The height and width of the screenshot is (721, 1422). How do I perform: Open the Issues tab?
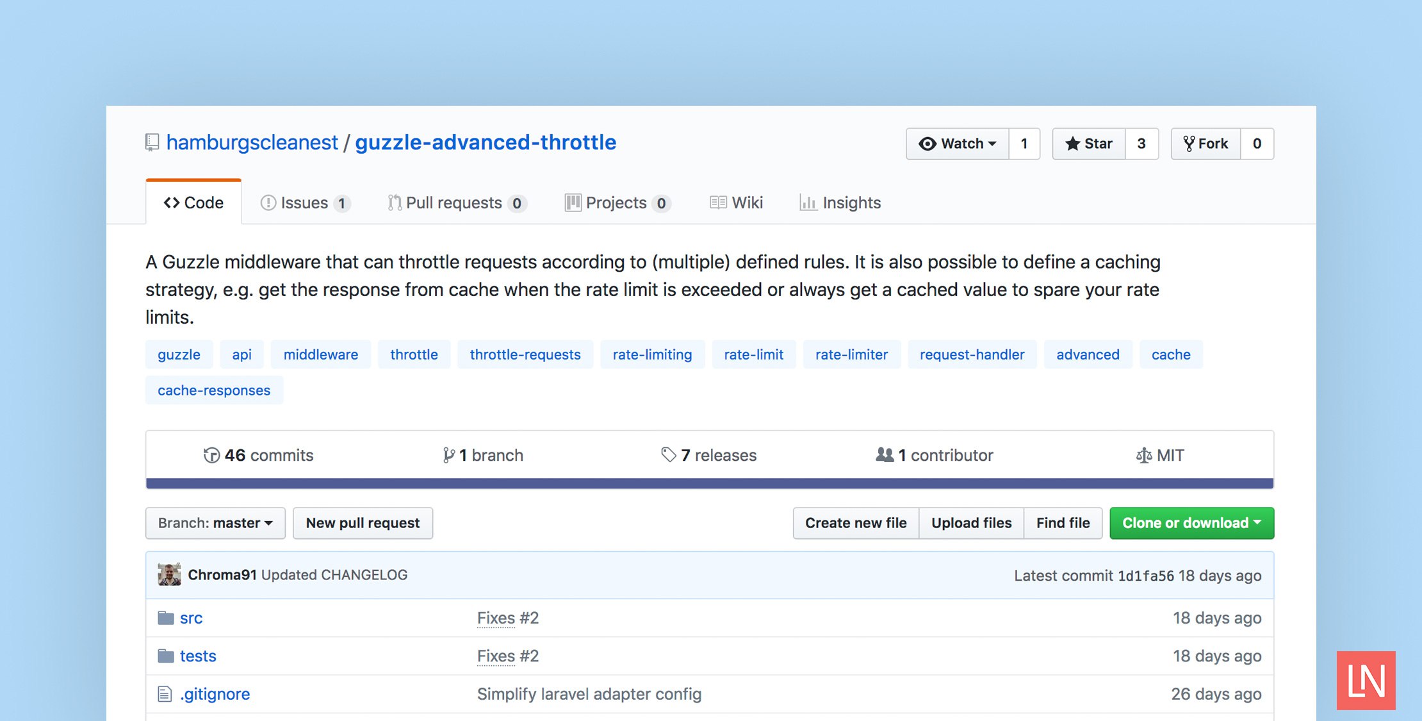click(x=305, y=203)
